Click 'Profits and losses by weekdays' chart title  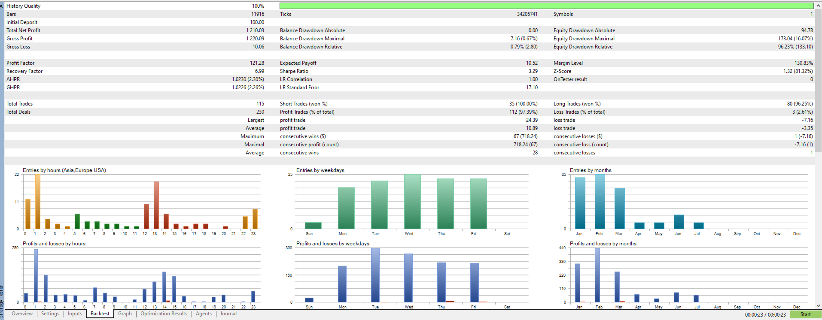(x=333, y=244)
